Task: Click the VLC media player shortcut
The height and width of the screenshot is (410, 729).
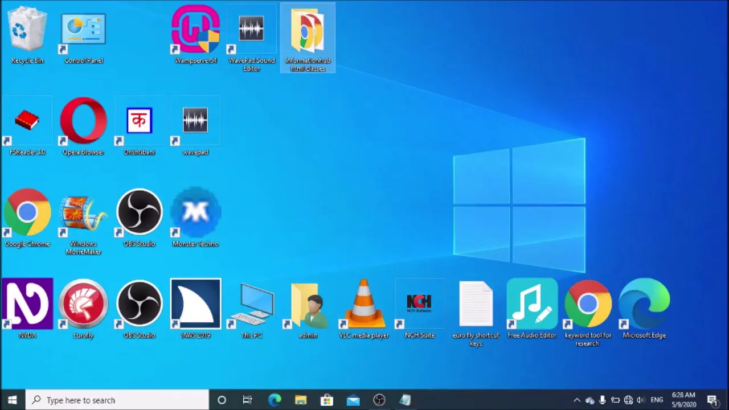Action: point(364,309)
